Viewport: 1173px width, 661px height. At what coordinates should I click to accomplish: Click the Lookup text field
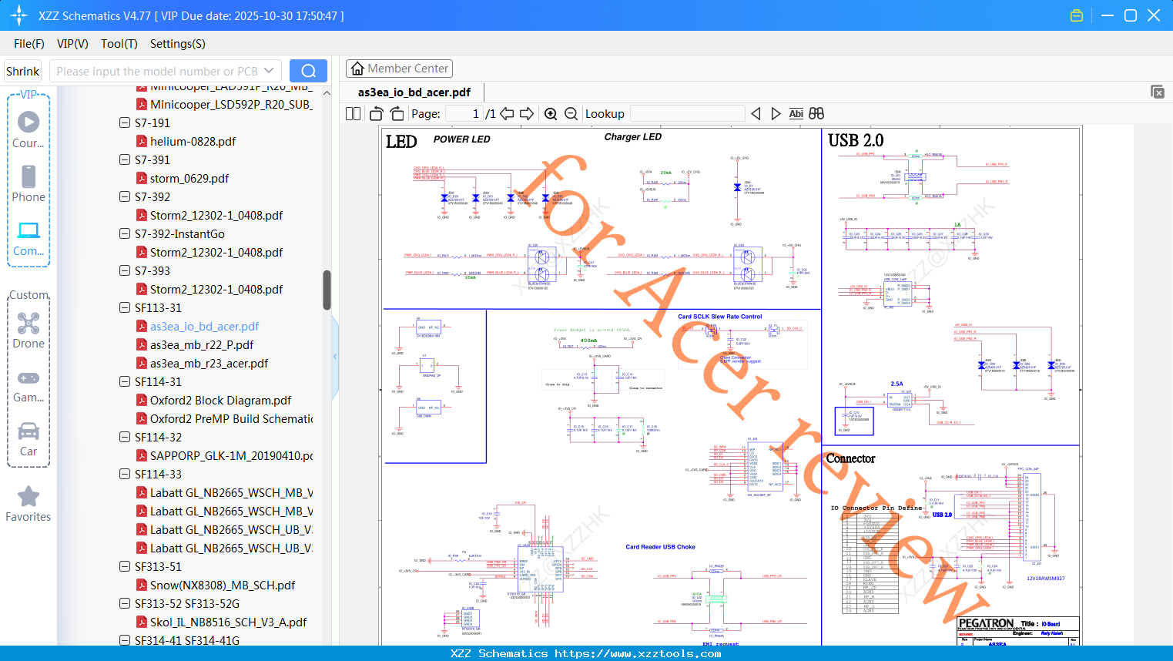coord(687,113)
